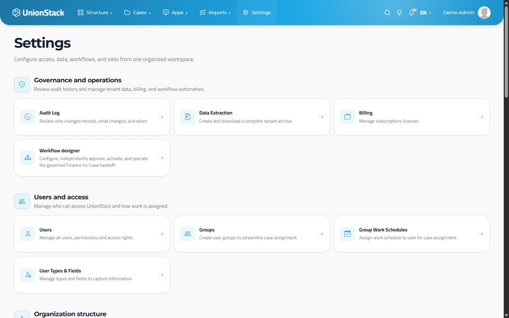This screenshot has height=318, width=509.
Task: Click "Manage subscriptions licenses" text
Action: [x=388, y=121]
